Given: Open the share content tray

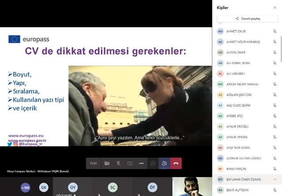Looking at the screenshot, I should pos(130,163).
